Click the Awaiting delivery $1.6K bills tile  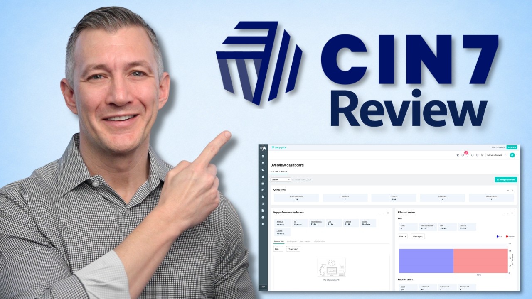(x=428, y=227)
